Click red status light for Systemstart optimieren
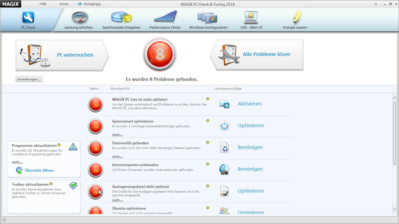Viewport: 399px width, 224px height. (95, 126)
